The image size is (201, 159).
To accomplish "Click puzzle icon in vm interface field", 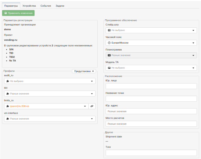I will coord(8,119).
